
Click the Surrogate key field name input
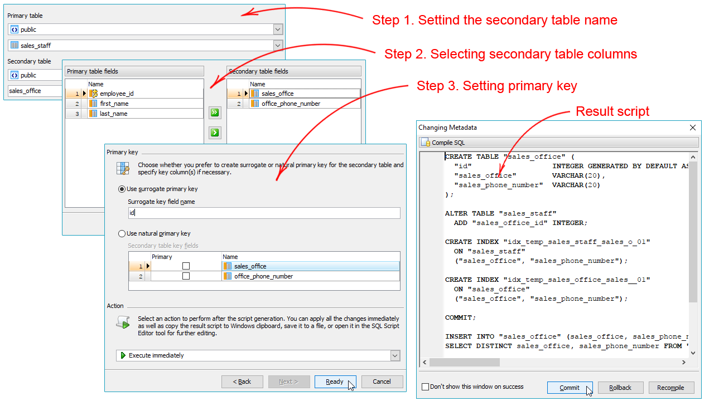click(264, 213)
